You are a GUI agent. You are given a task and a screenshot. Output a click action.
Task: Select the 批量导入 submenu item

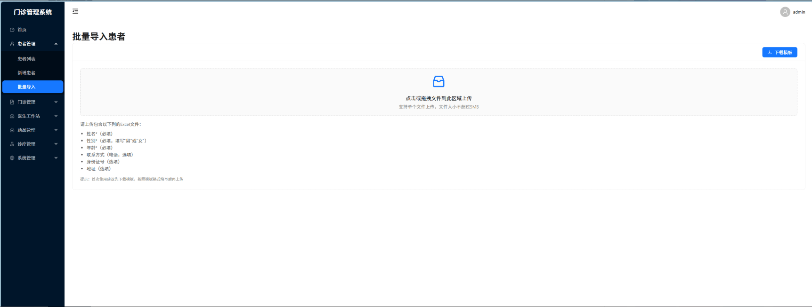coord(32,87)
